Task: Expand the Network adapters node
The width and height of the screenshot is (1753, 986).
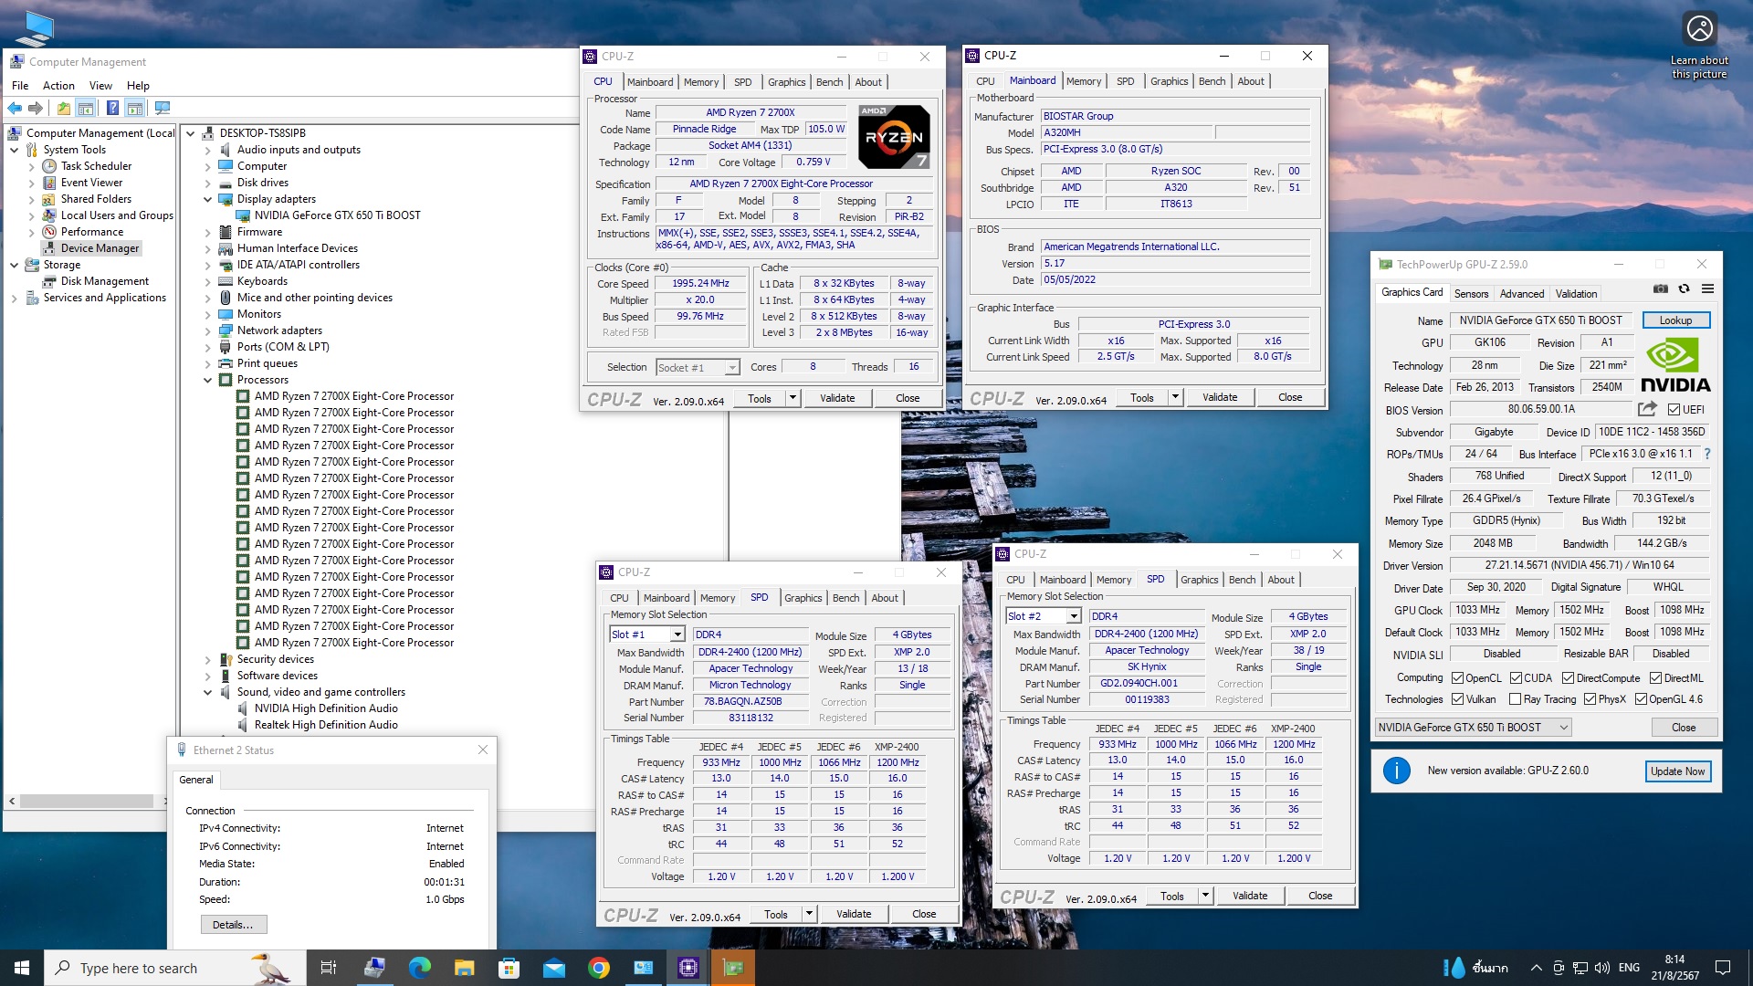Action: (207, 330)
